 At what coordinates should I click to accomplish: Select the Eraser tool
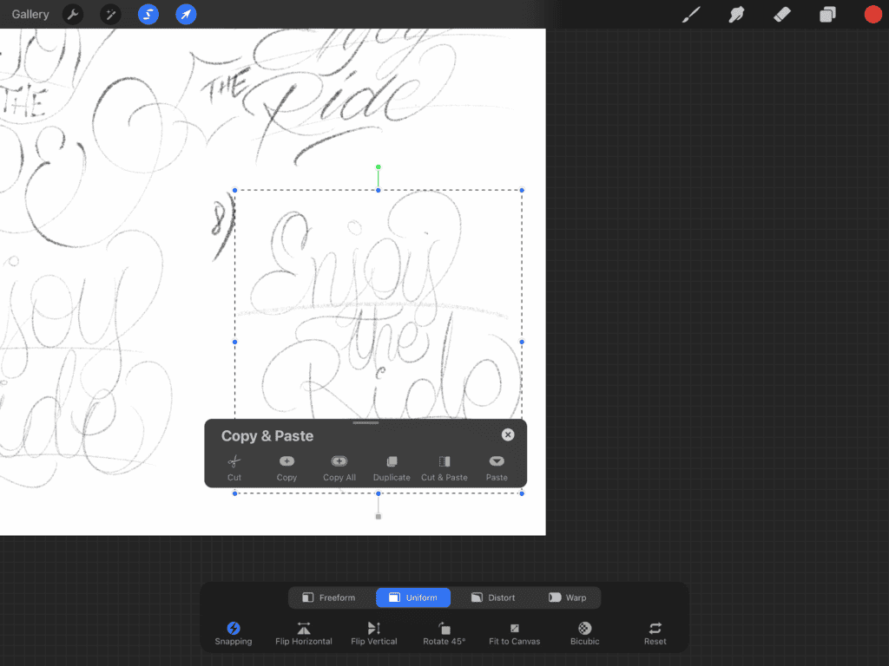781,14
